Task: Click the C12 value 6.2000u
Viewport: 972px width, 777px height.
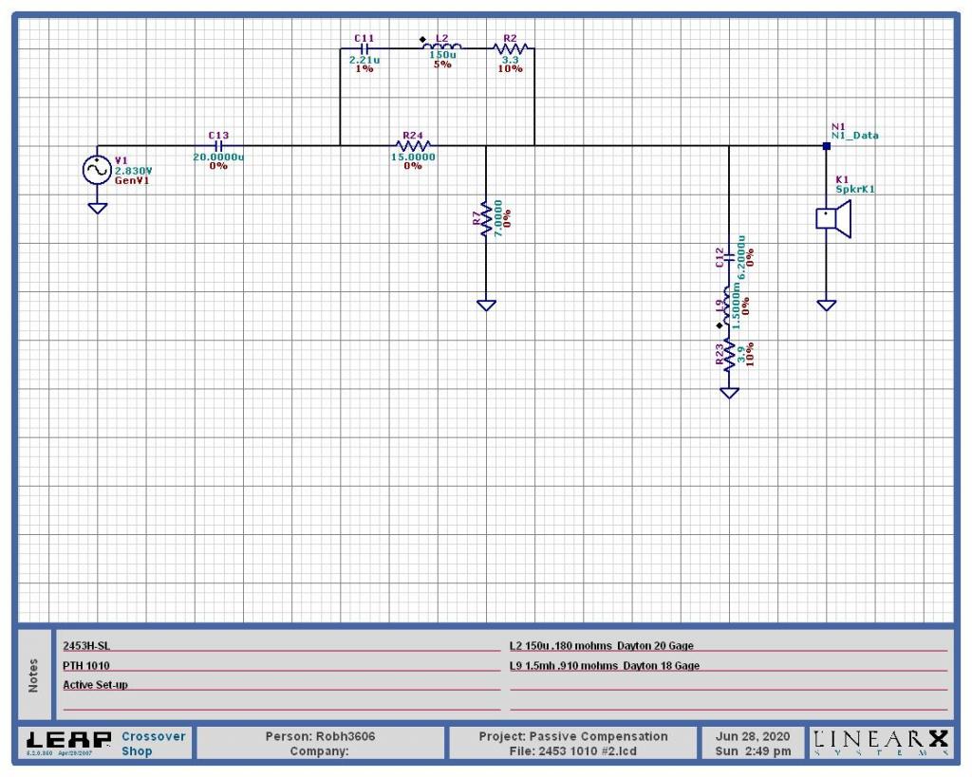Action: coord(741,256)
